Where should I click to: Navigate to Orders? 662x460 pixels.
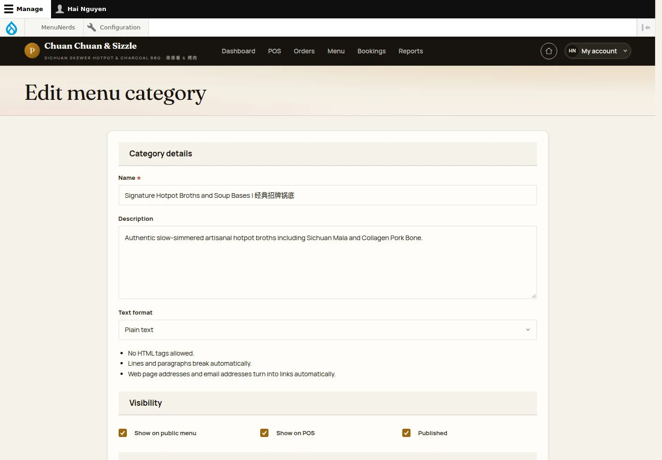[304, 51]
